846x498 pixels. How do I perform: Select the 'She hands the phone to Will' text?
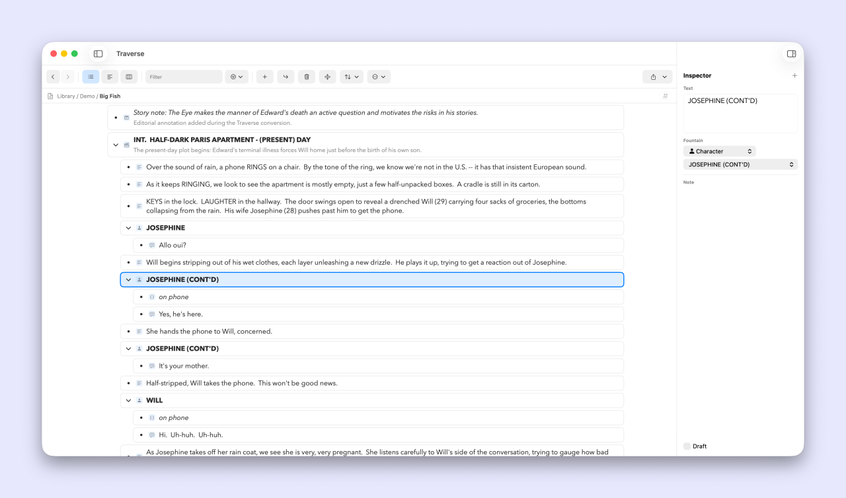tap(210, 332)
